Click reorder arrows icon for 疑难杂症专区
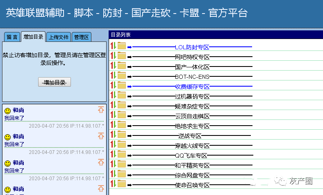The width and height of the screenshot is (323, 195). [x=113, y=105]
